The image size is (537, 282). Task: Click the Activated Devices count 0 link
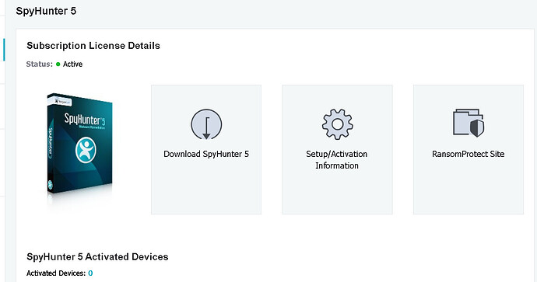[90, 273]
